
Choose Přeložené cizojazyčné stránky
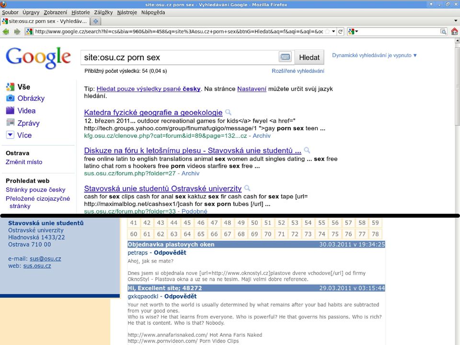[38, 202]
